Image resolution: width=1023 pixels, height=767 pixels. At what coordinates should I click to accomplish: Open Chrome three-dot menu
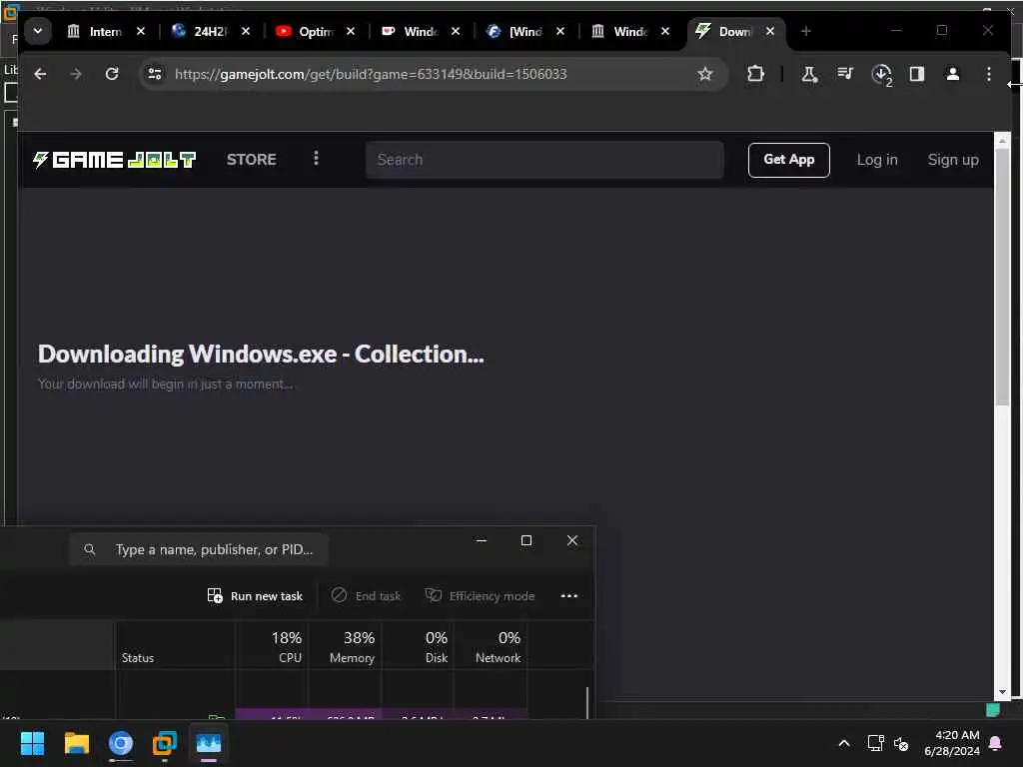tap(989, 74)
